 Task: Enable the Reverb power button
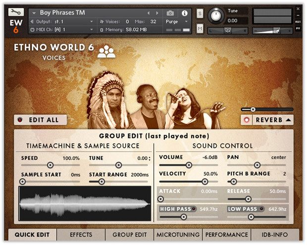[247, 120]
